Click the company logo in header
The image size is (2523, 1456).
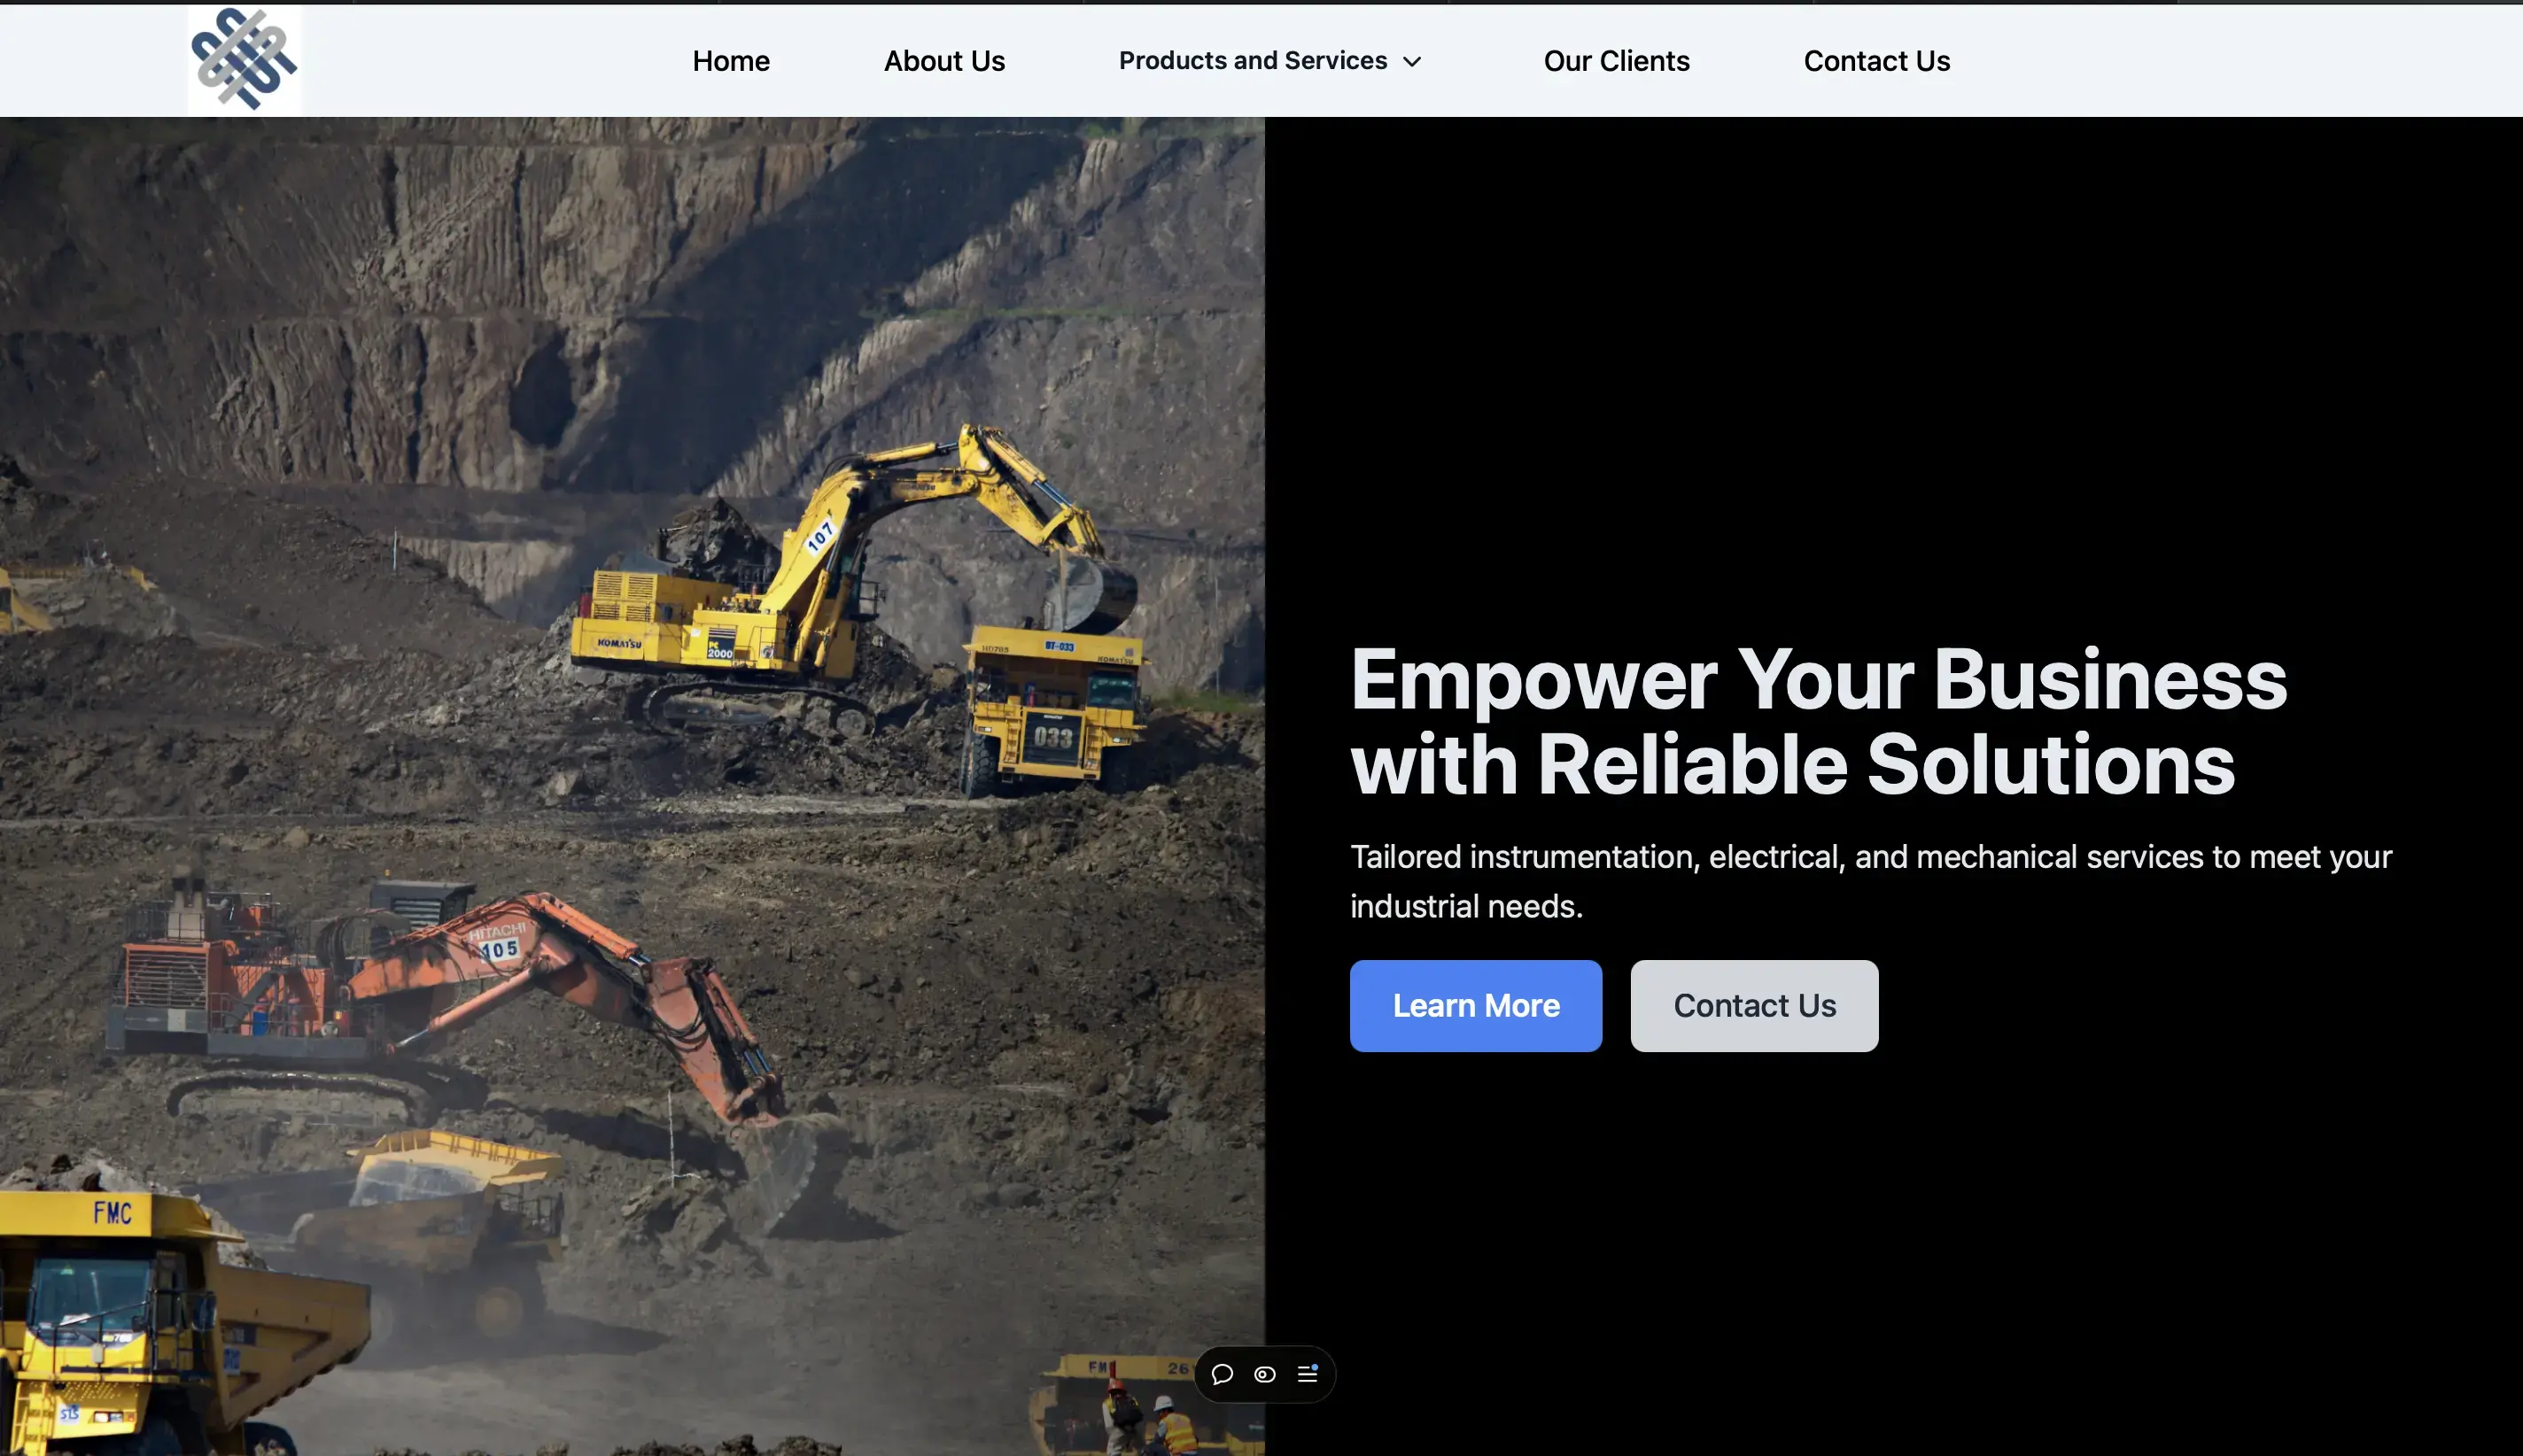pos(244,60)
